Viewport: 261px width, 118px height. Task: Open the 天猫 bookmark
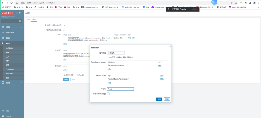(58, 7)
